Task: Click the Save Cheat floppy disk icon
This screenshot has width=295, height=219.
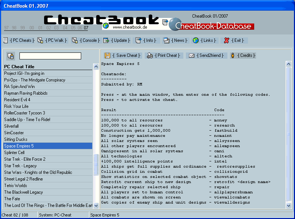Action: pyautogui.click(x=107, y=55)
